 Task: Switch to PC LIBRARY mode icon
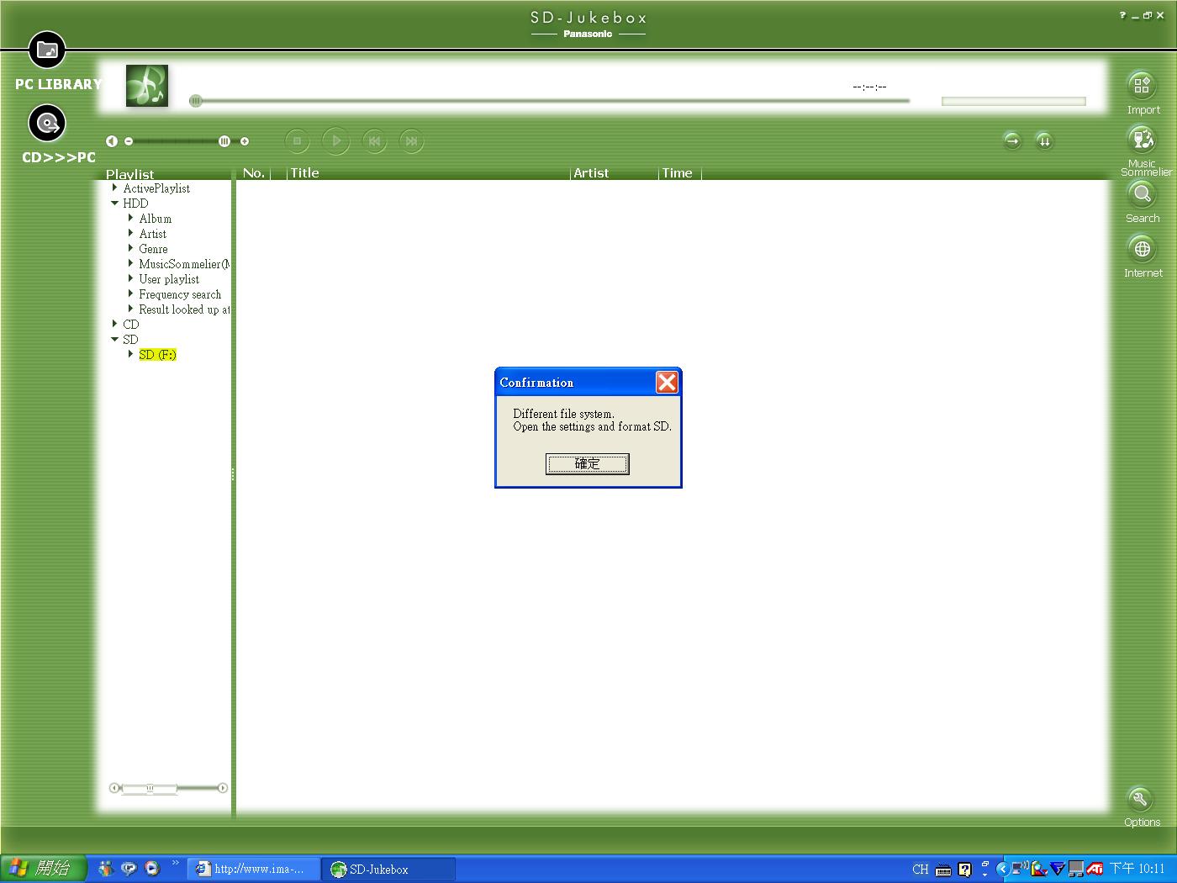(x=47, y=50)
